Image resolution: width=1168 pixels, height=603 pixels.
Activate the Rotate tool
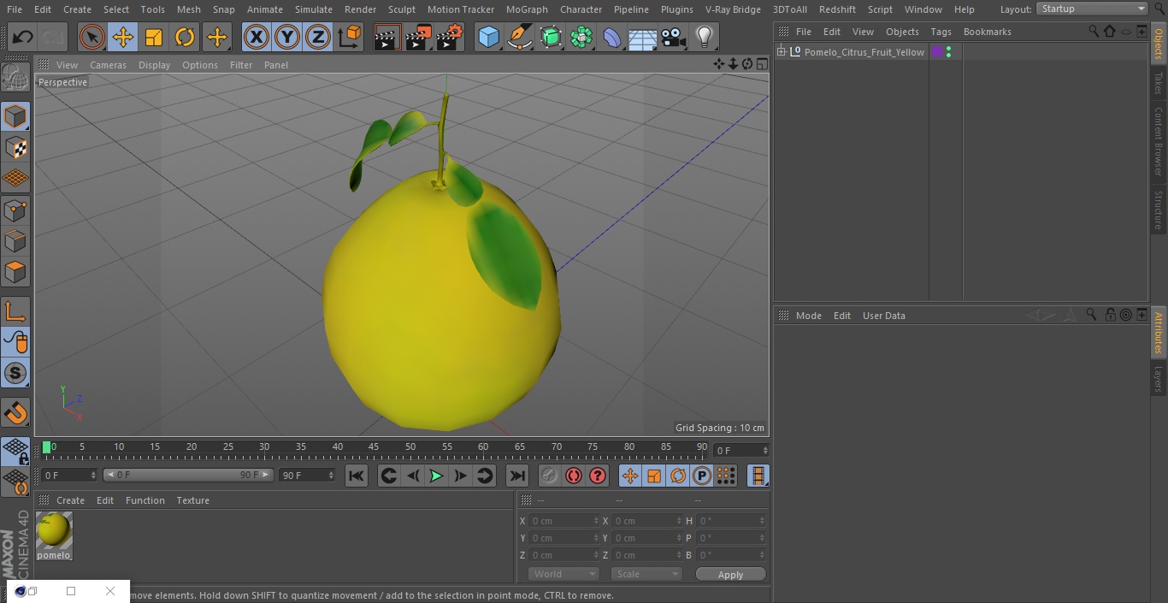(185, 38)
